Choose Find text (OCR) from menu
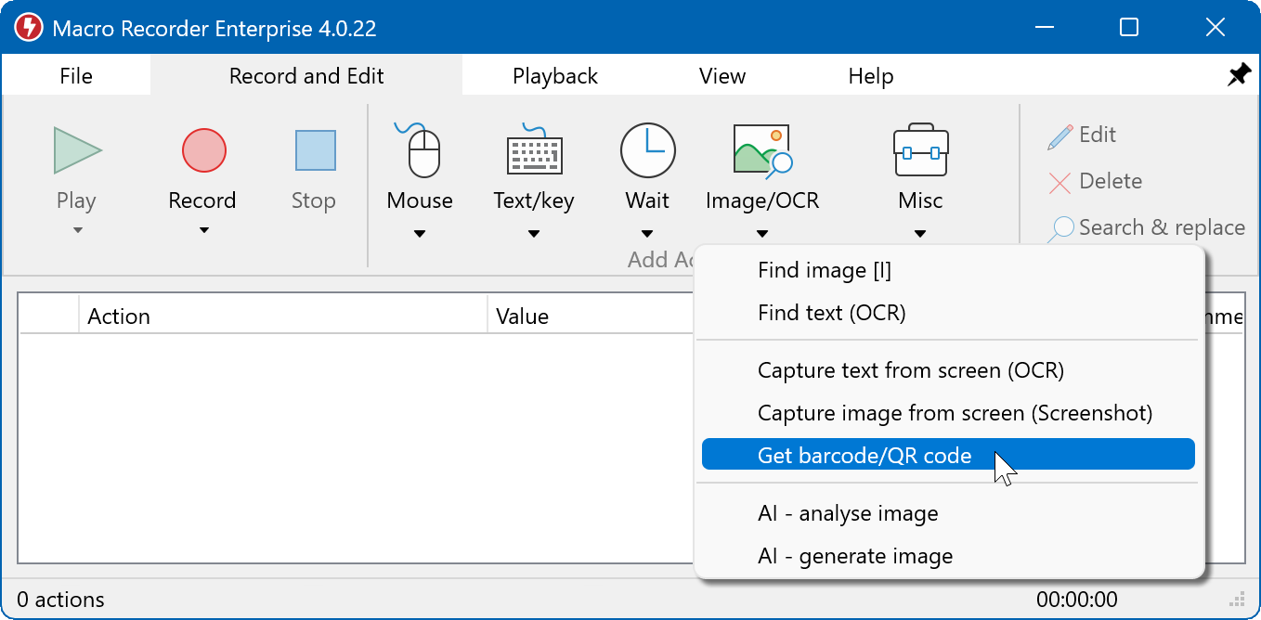 point(831,313)
